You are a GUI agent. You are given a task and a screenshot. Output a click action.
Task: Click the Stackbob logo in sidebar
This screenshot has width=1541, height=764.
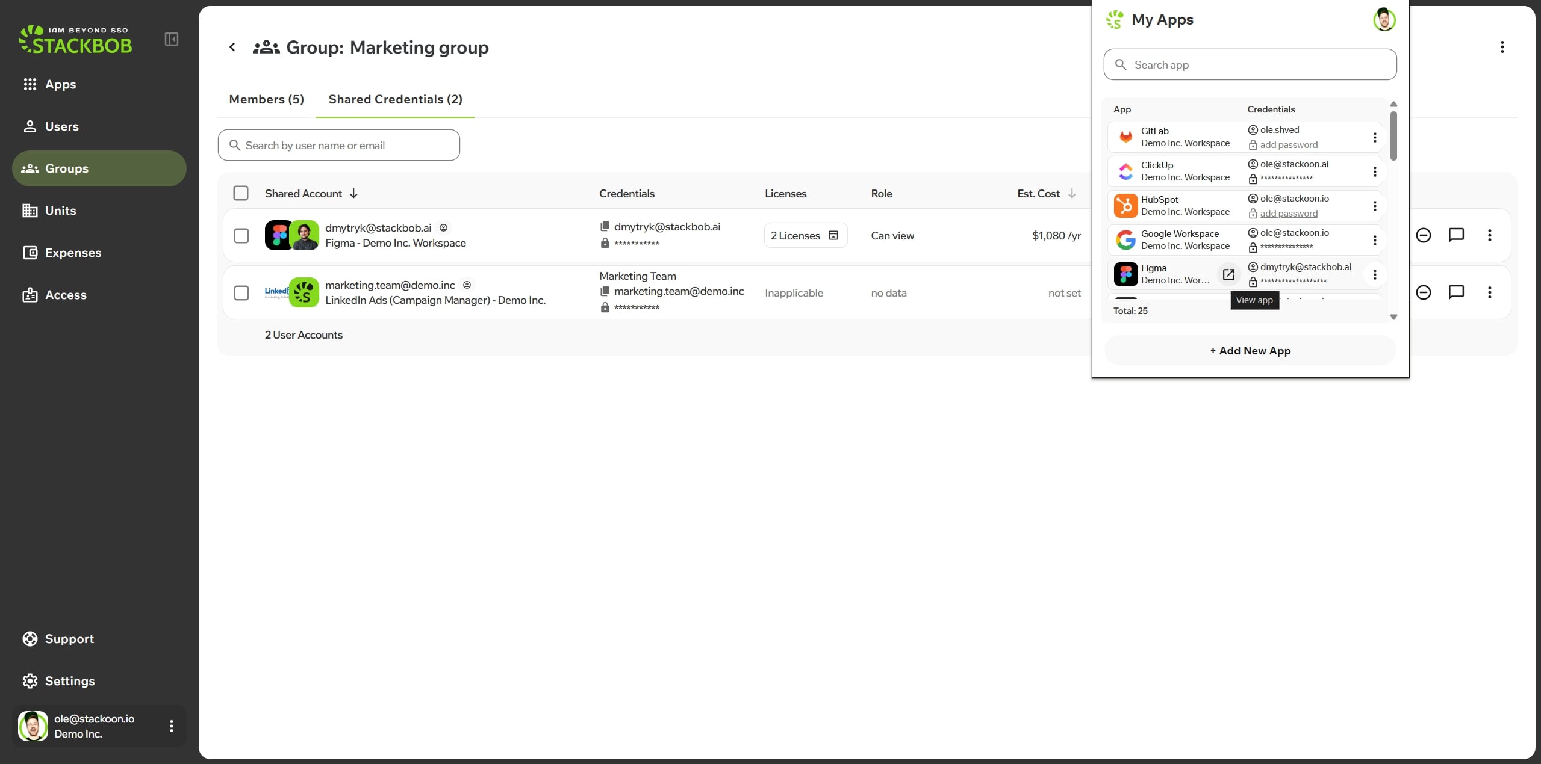tap(75, 40)
